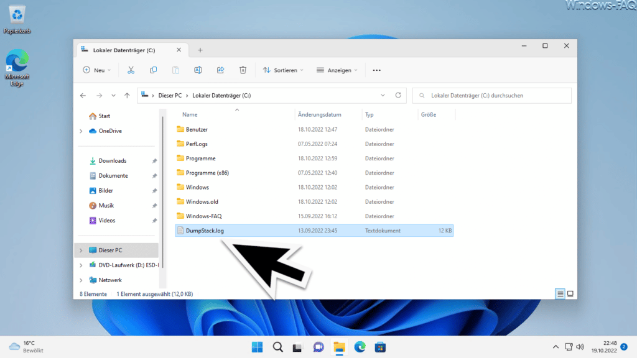Switch to large thumbnails view layout
This screenshot has height=358, width=637.
coord(570,294)
